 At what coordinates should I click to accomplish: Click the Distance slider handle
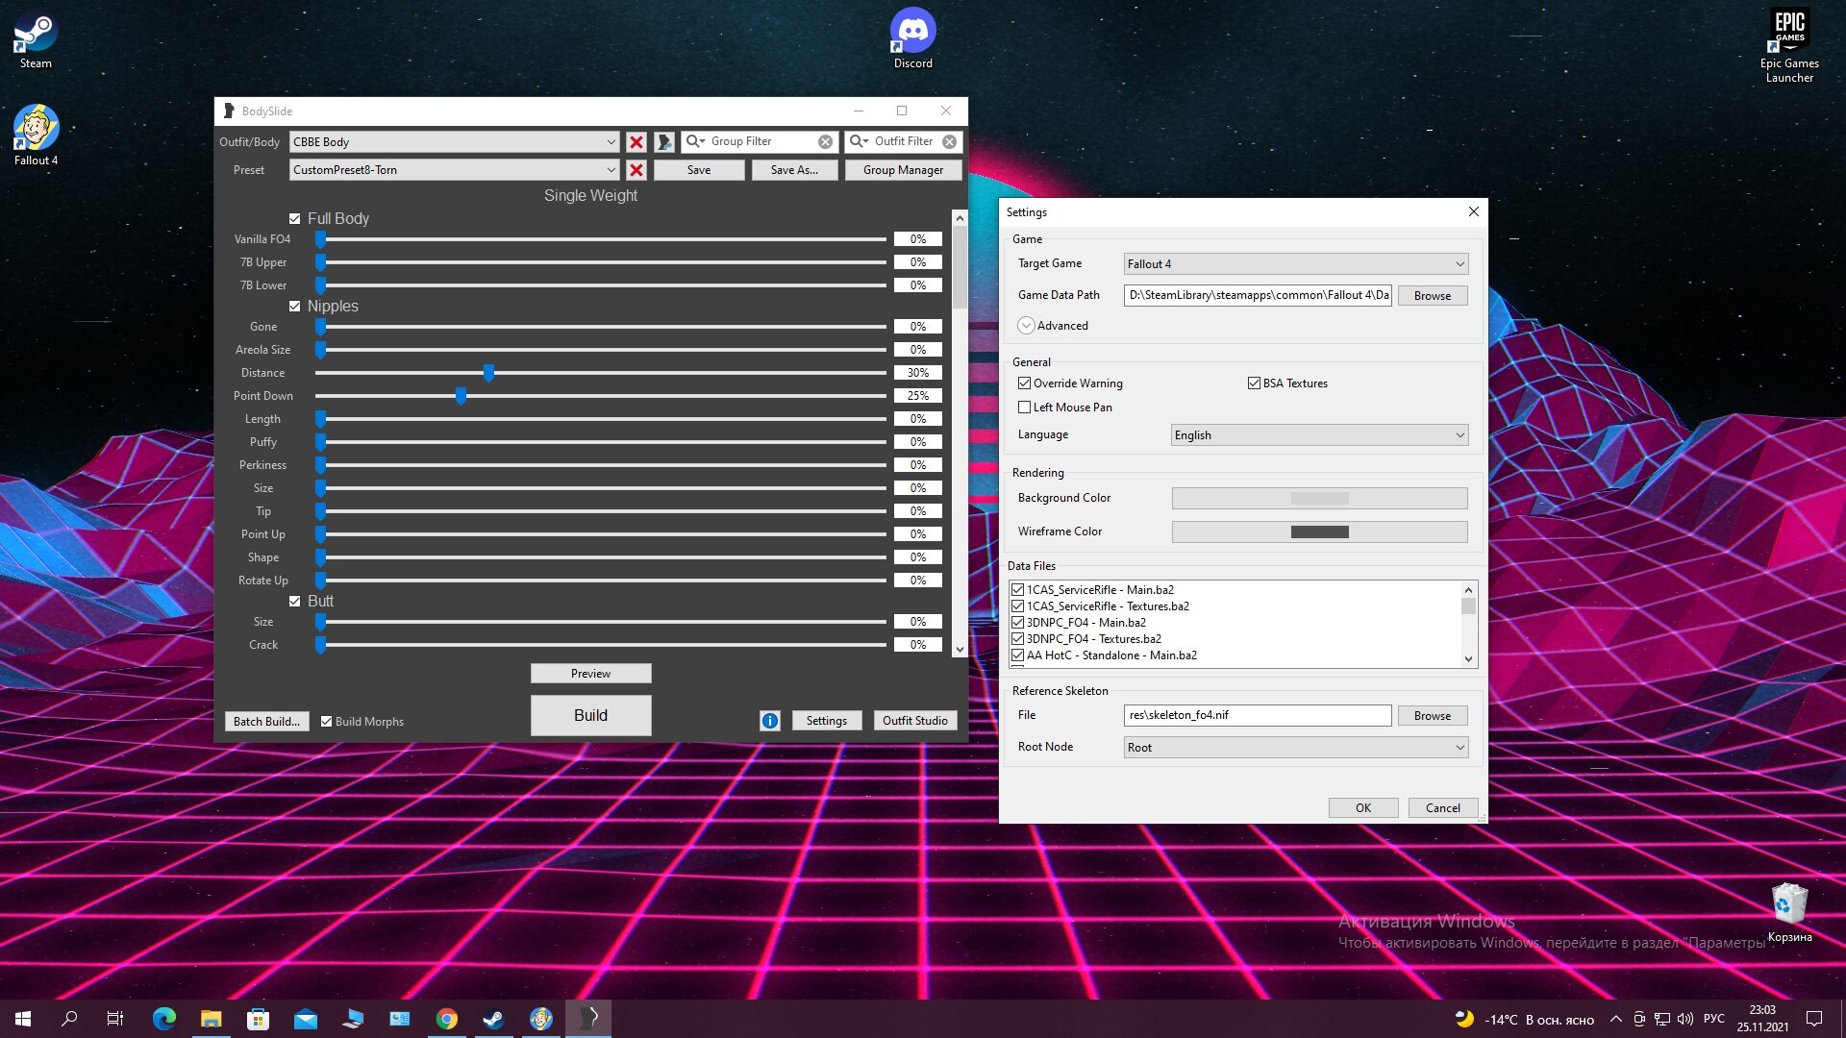click(x=488, y=373)
